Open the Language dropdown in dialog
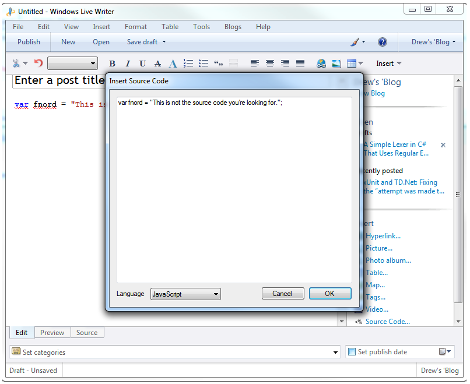 click(185, 294)
